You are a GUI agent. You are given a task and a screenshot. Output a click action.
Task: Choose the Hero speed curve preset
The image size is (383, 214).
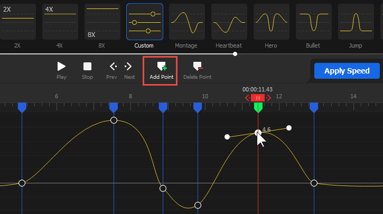271,22
